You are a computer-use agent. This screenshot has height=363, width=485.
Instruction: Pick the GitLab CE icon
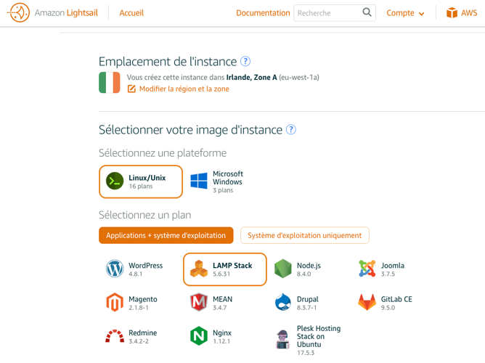pos(367,302)
